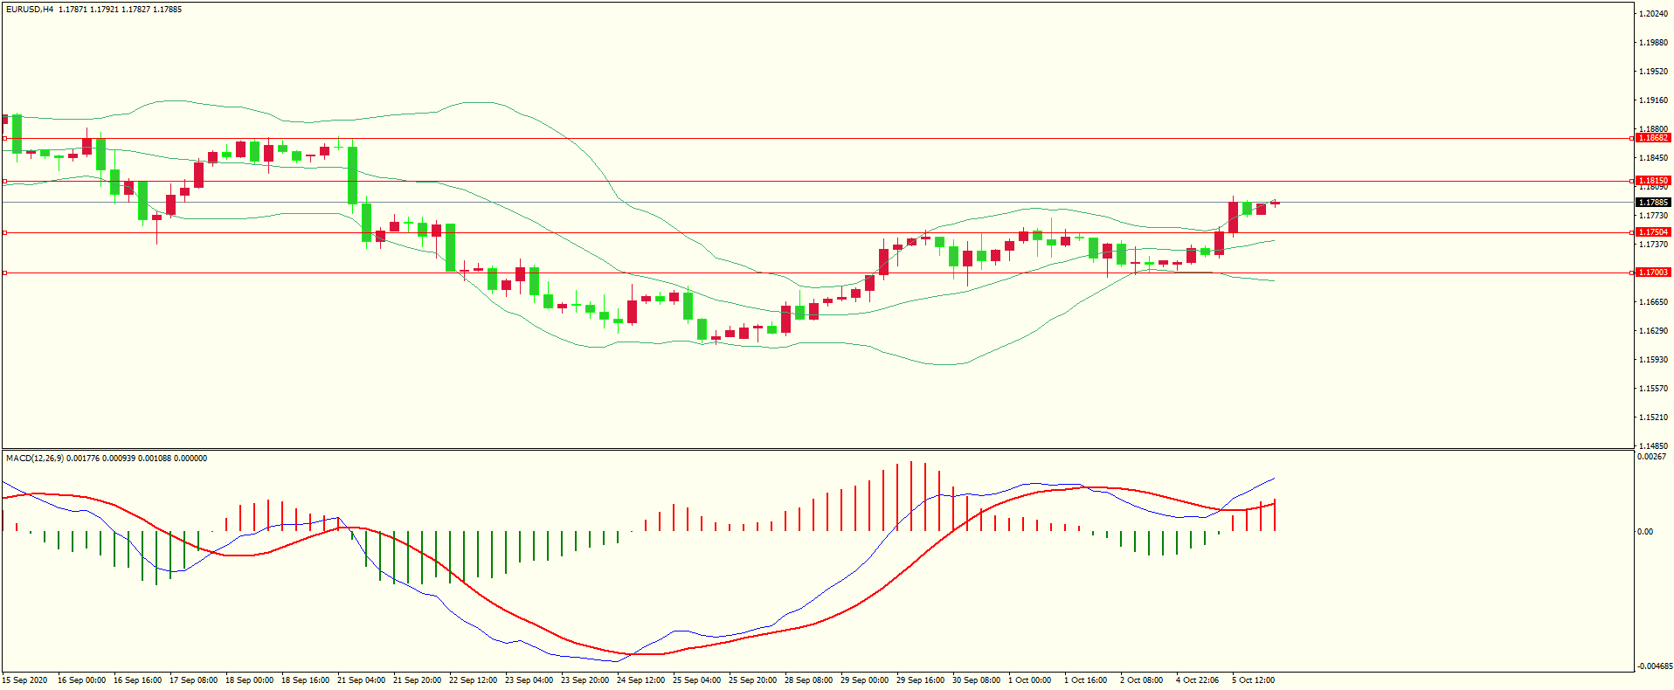Select the 1.18150 level label on price axis
This screenshot has height=690, width=1674.
(x=1652, y=181)
